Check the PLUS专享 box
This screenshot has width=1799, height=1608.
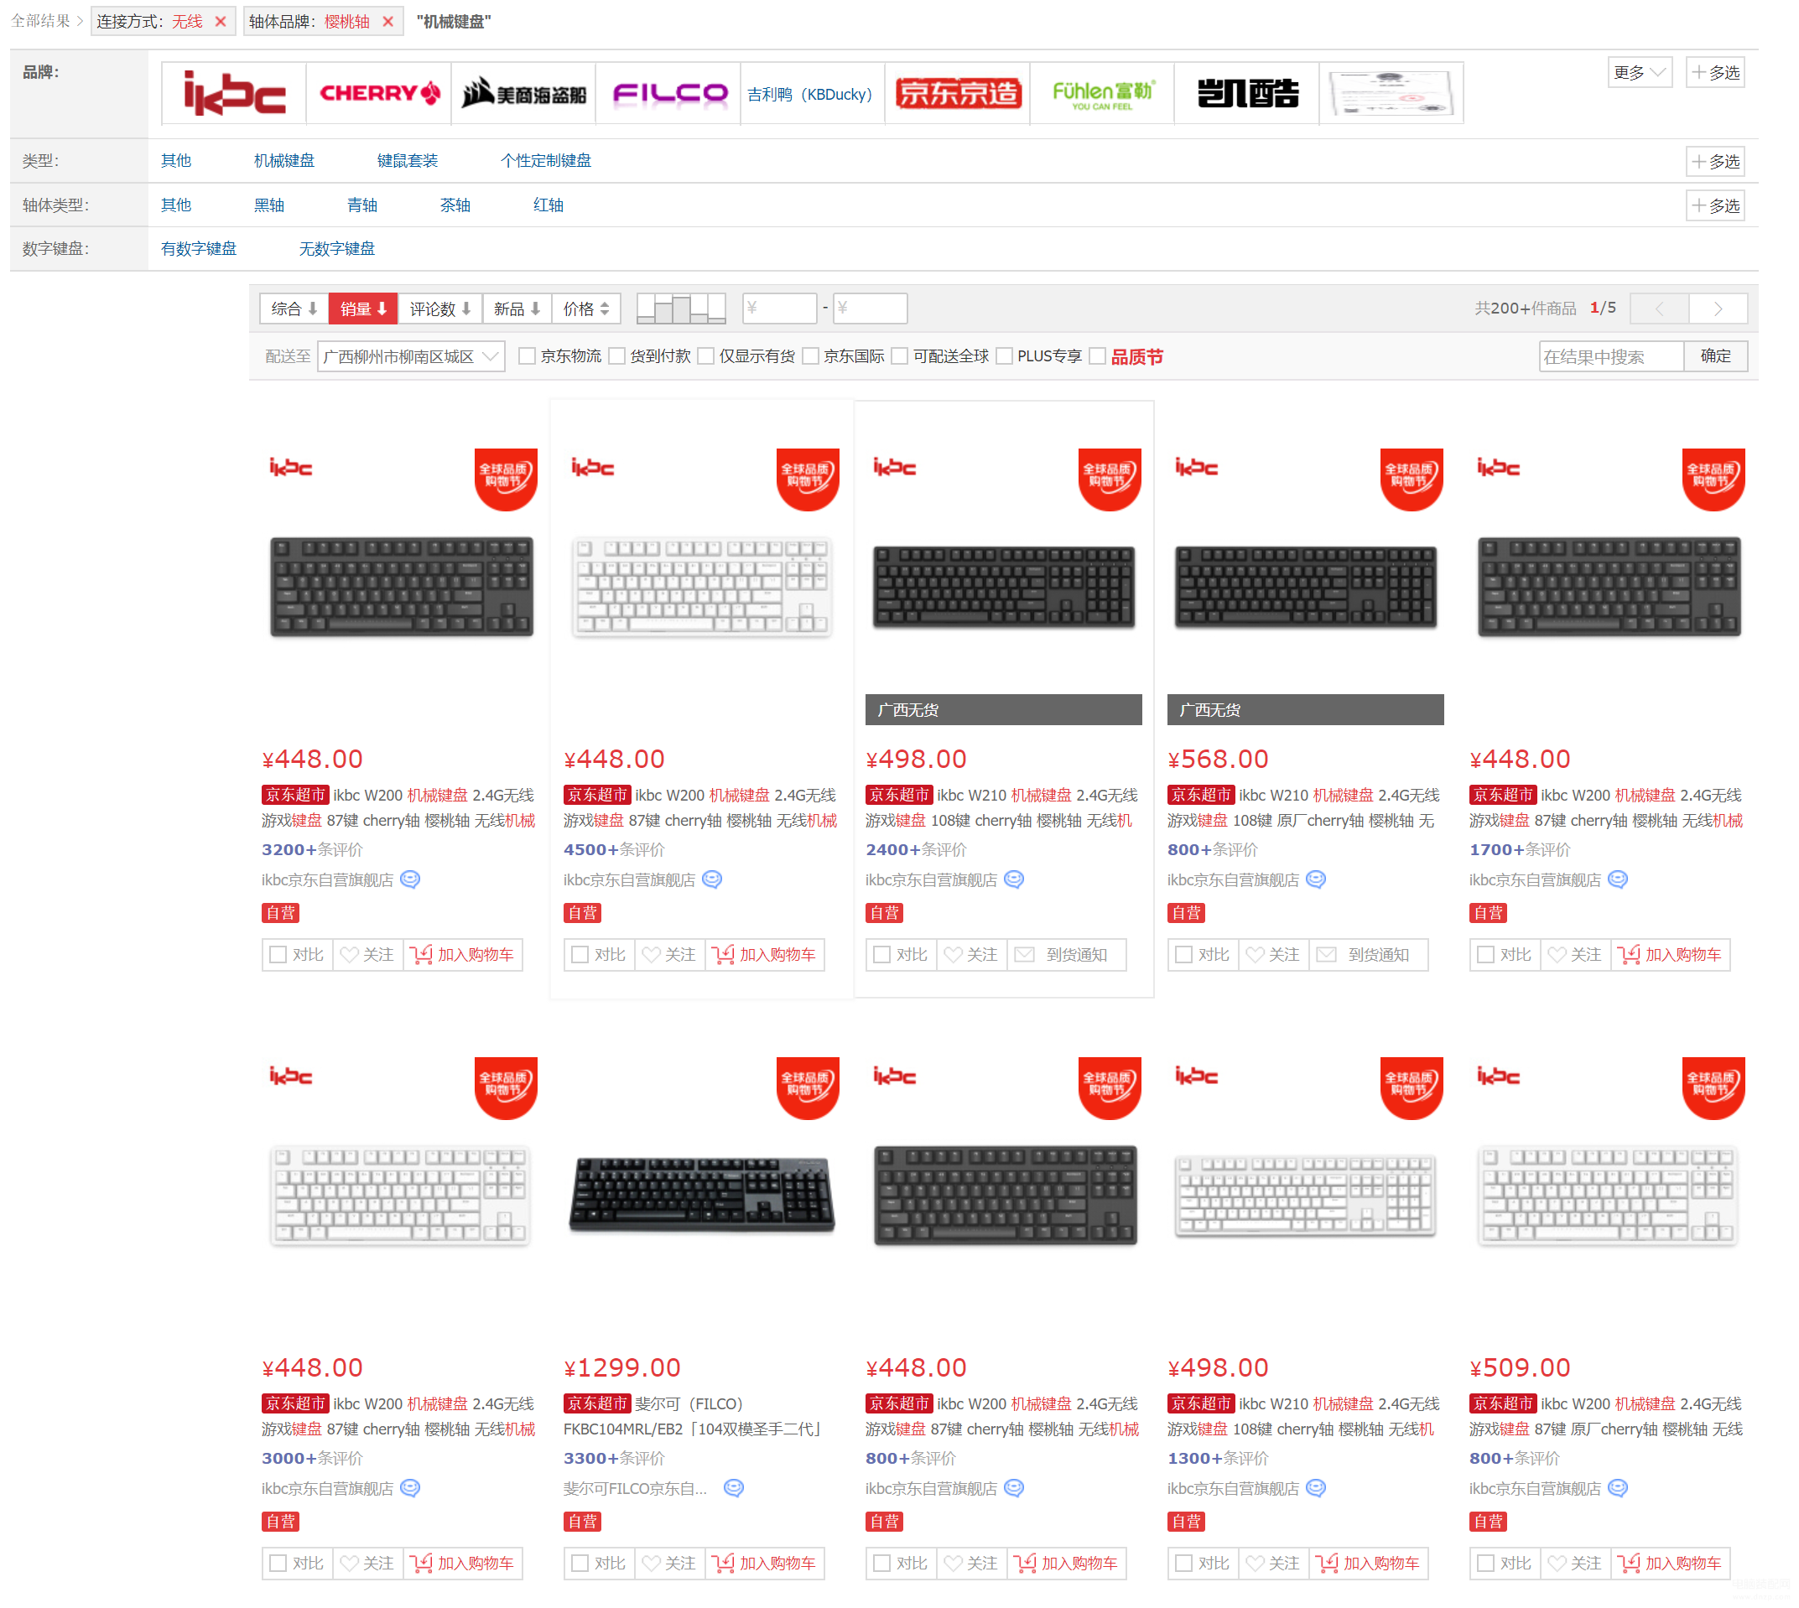coord(1003,356)
